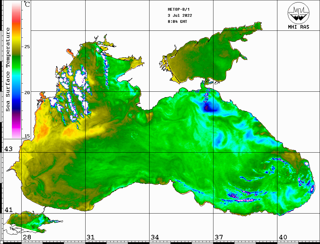
Task: Click the "Sea Surface Temperature" legend title
Action: coord(8,69)
